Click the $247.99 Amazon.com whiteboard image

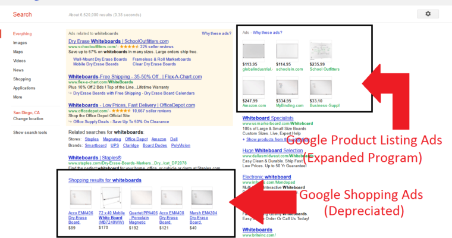tap(253, 87)
